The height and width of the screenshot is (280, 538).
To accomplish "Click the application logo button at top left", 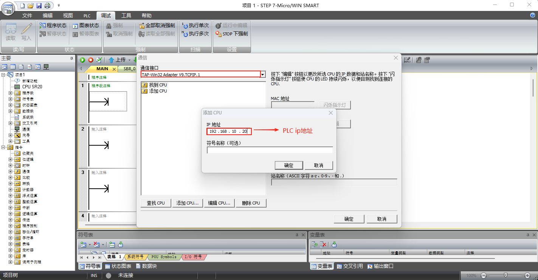I will [x=8, y=8].
